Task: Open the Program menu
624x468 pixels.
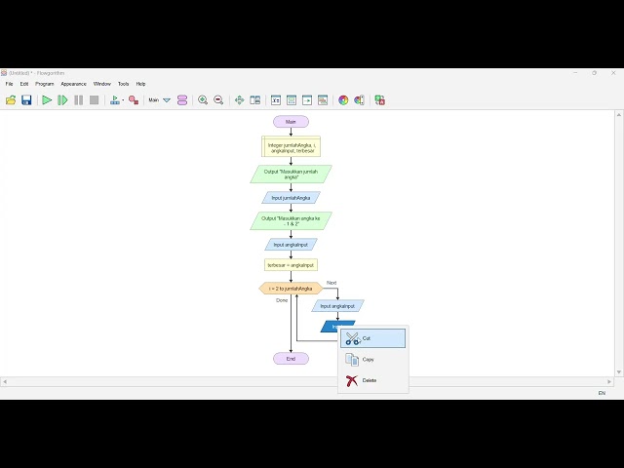Action: click(45, 84)
